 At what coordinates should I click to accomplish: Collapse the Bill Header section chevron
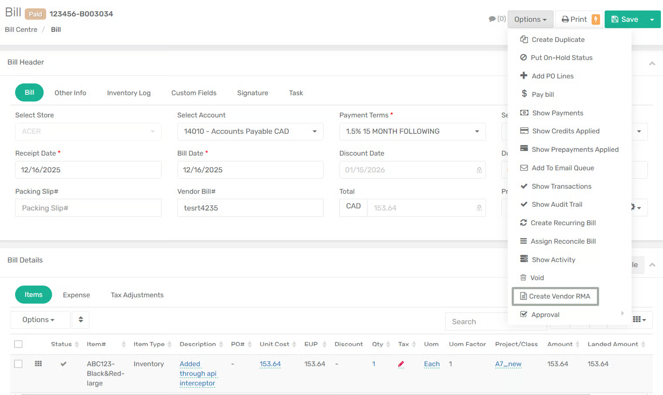(x=652, y=64)
